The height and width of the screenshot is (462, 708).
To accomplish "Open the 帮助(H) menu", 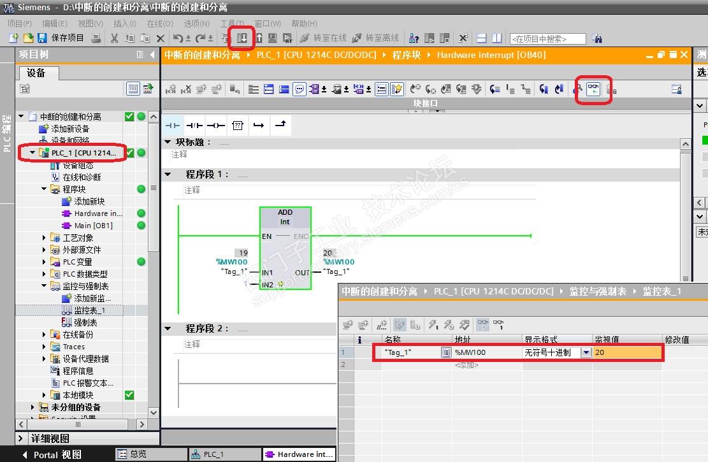I will pos(305,24).
